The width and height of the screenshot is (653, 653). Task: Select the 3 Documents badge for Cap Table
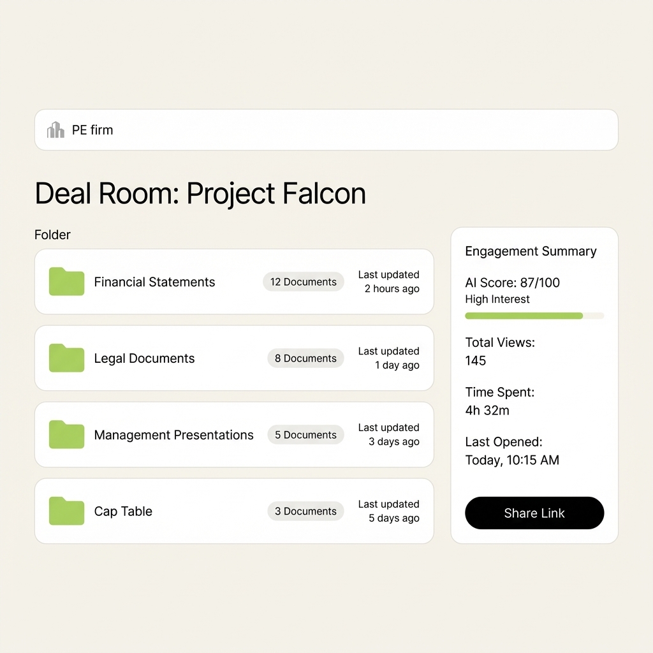tap(305, 511)
